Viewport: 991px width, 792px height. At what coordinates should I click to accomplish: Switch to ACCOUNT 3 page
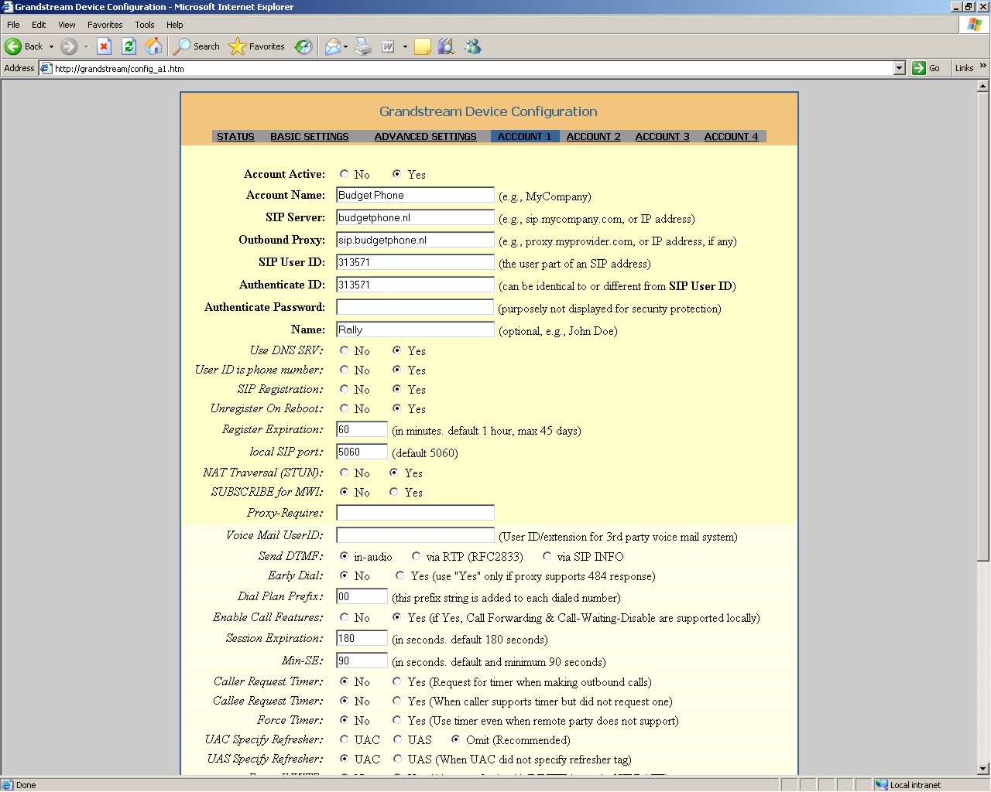(x=663, y=136)
